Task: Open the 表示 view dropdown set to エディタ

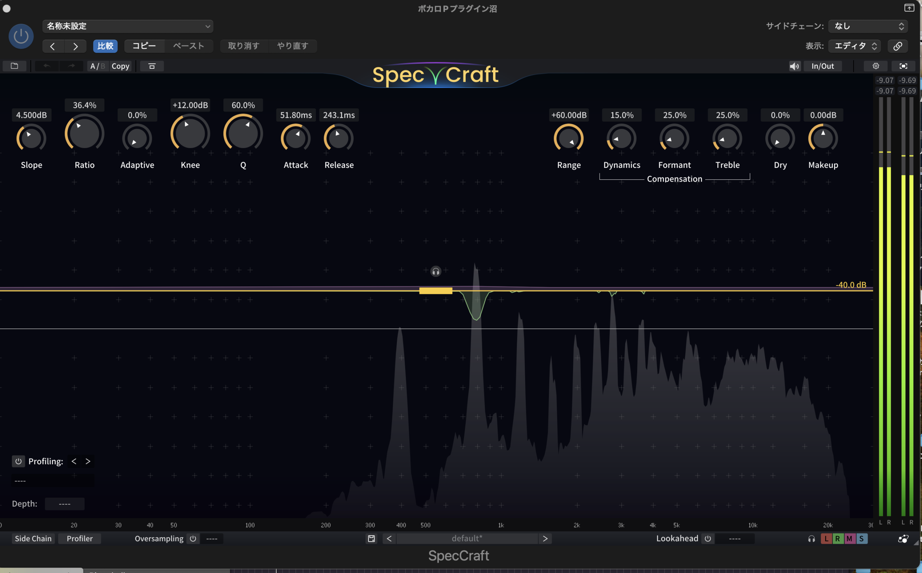Action: tap(854, 46)
